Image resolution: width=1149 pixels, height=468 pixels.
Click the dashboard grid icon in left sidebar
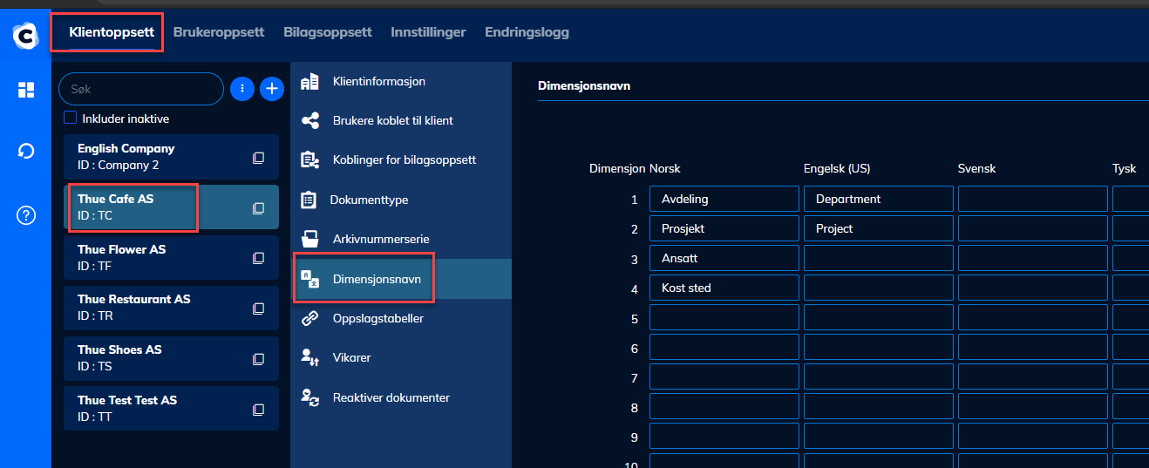[x=26, y=90]
